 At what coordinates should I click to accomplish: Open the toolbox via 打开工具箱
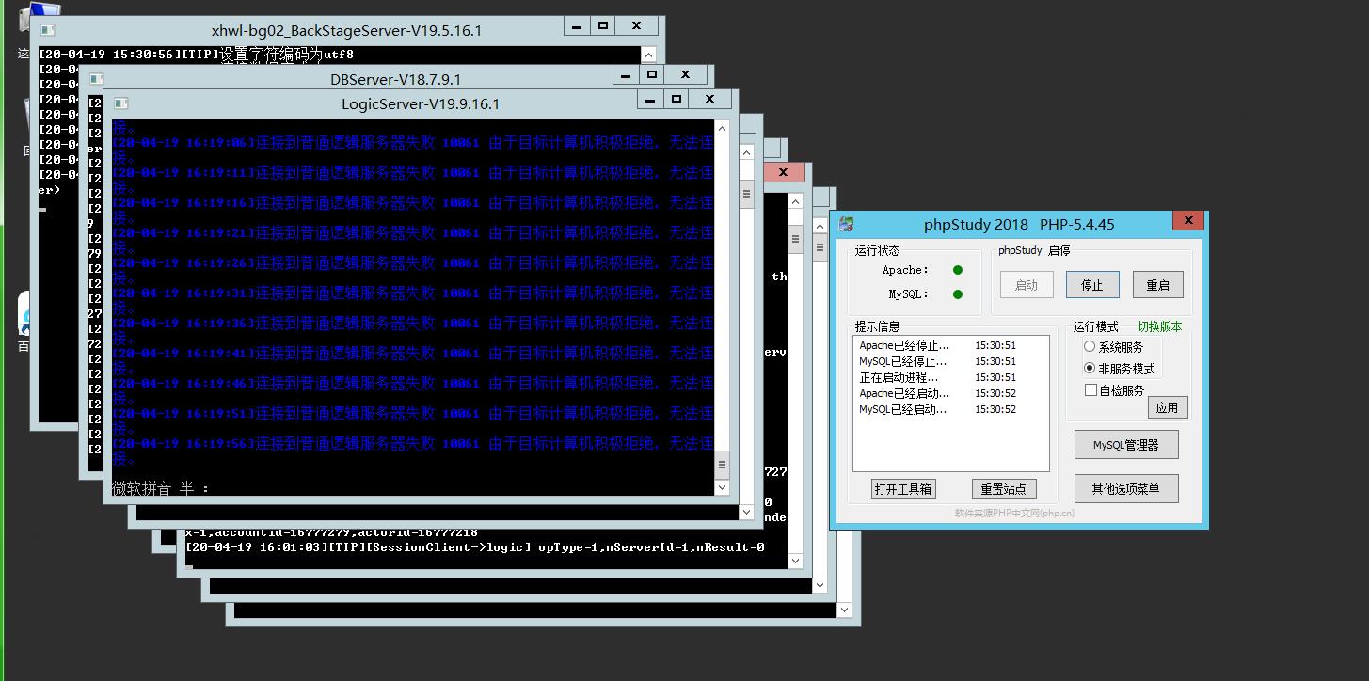(903, 489)
